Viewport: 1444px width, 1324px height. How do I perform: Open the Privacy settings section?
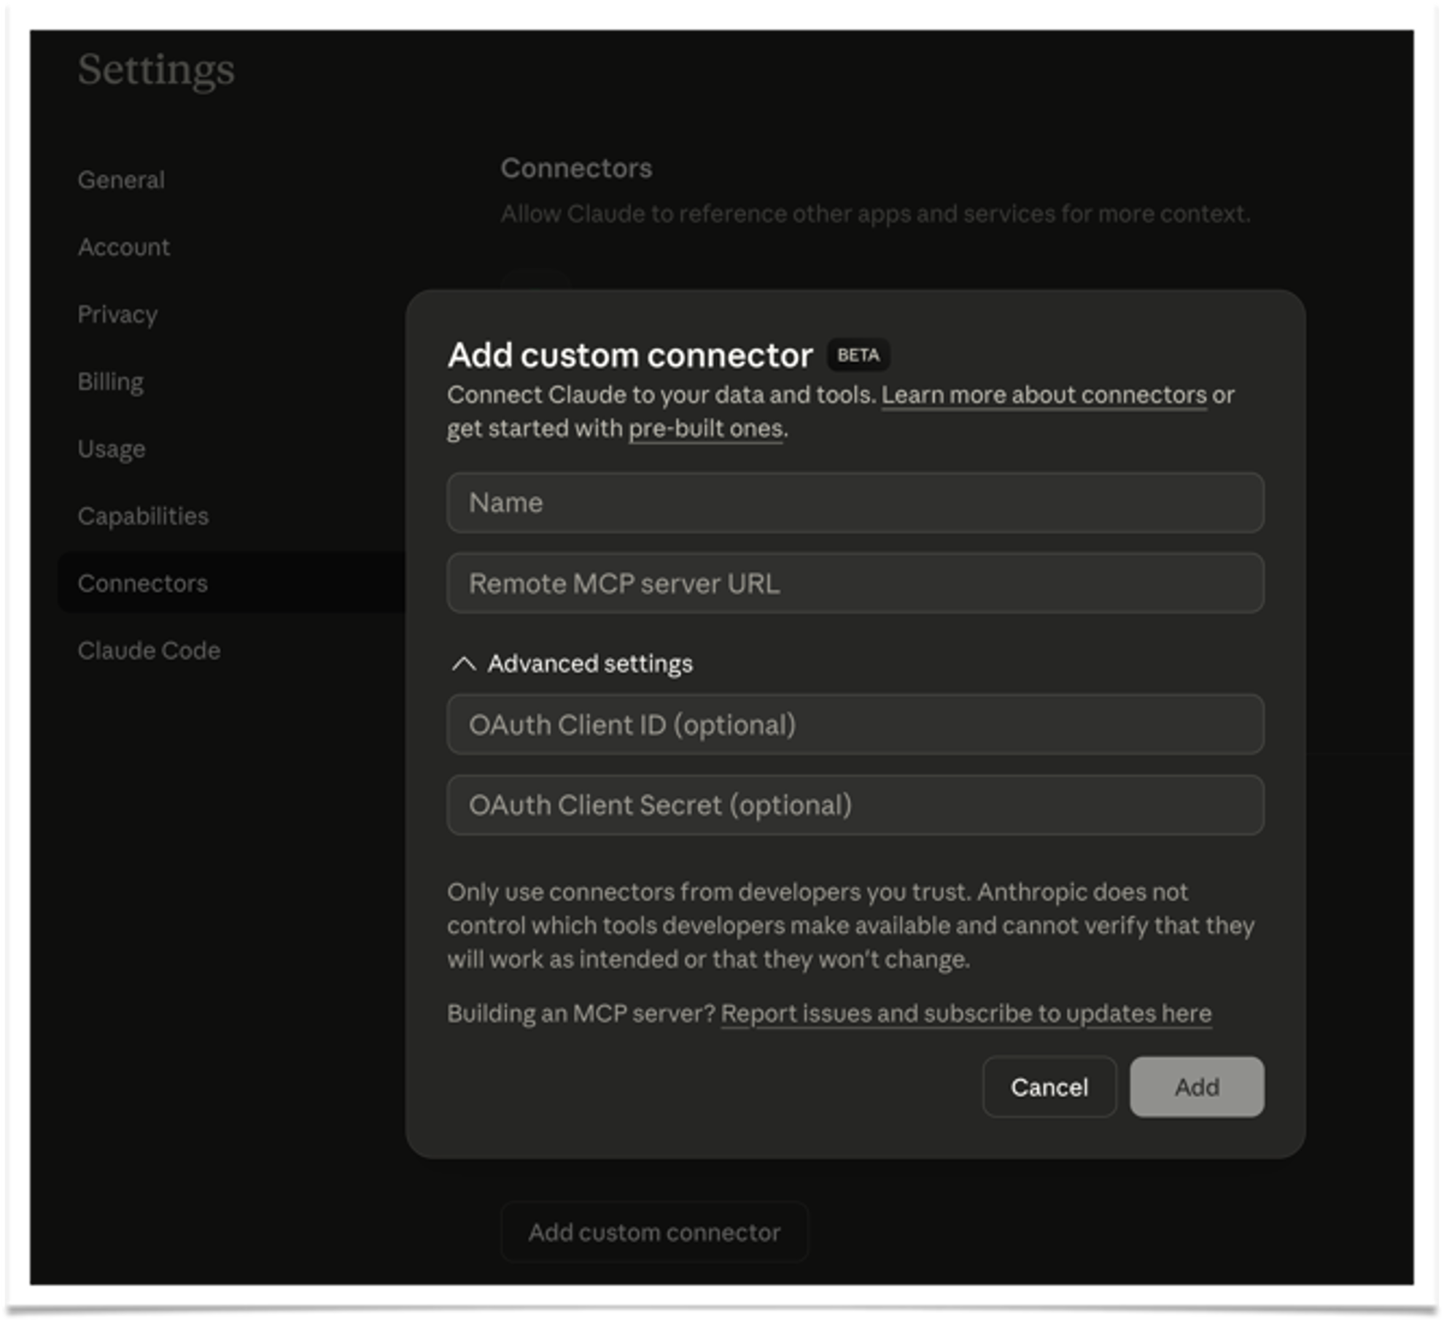click(x=117, y=314)
